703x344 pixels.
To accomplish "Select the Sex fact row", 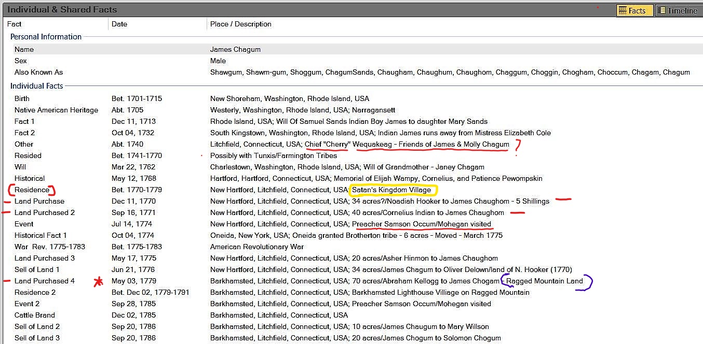I will tap(21, 61).
